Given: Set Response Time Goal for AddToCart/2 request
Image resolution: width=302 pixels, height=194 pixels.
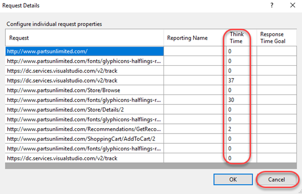Looking at the screenshot, I should coord(276,139).
